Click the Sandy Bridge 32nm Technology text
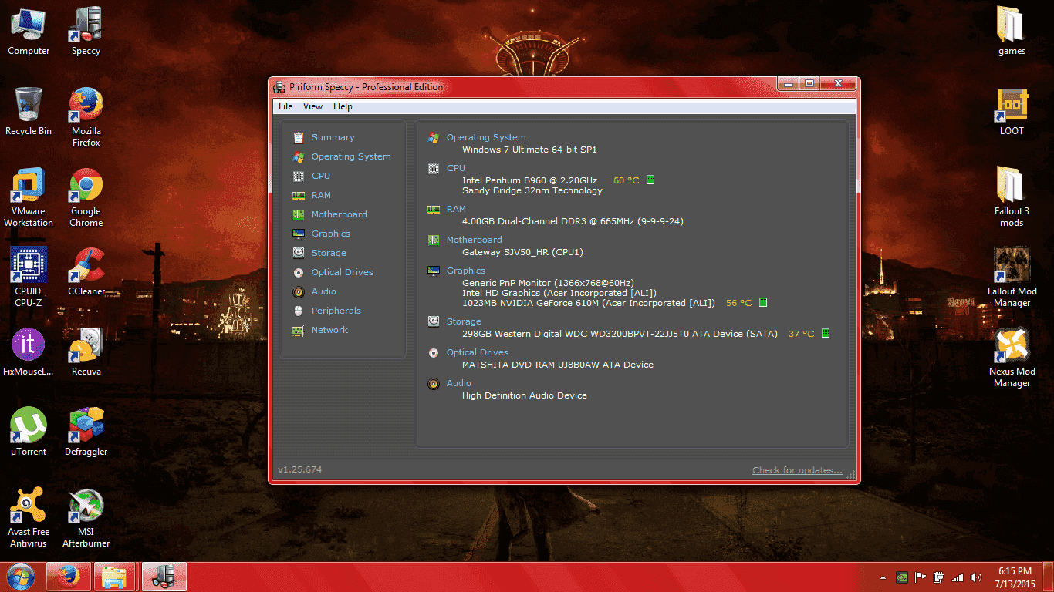The height and width of the screenshot is (592, 1054). point(532,190)
